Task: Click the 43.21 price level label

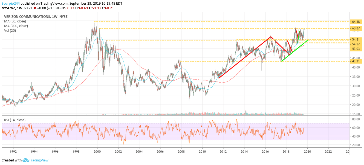Action: (x=356, y=61)
